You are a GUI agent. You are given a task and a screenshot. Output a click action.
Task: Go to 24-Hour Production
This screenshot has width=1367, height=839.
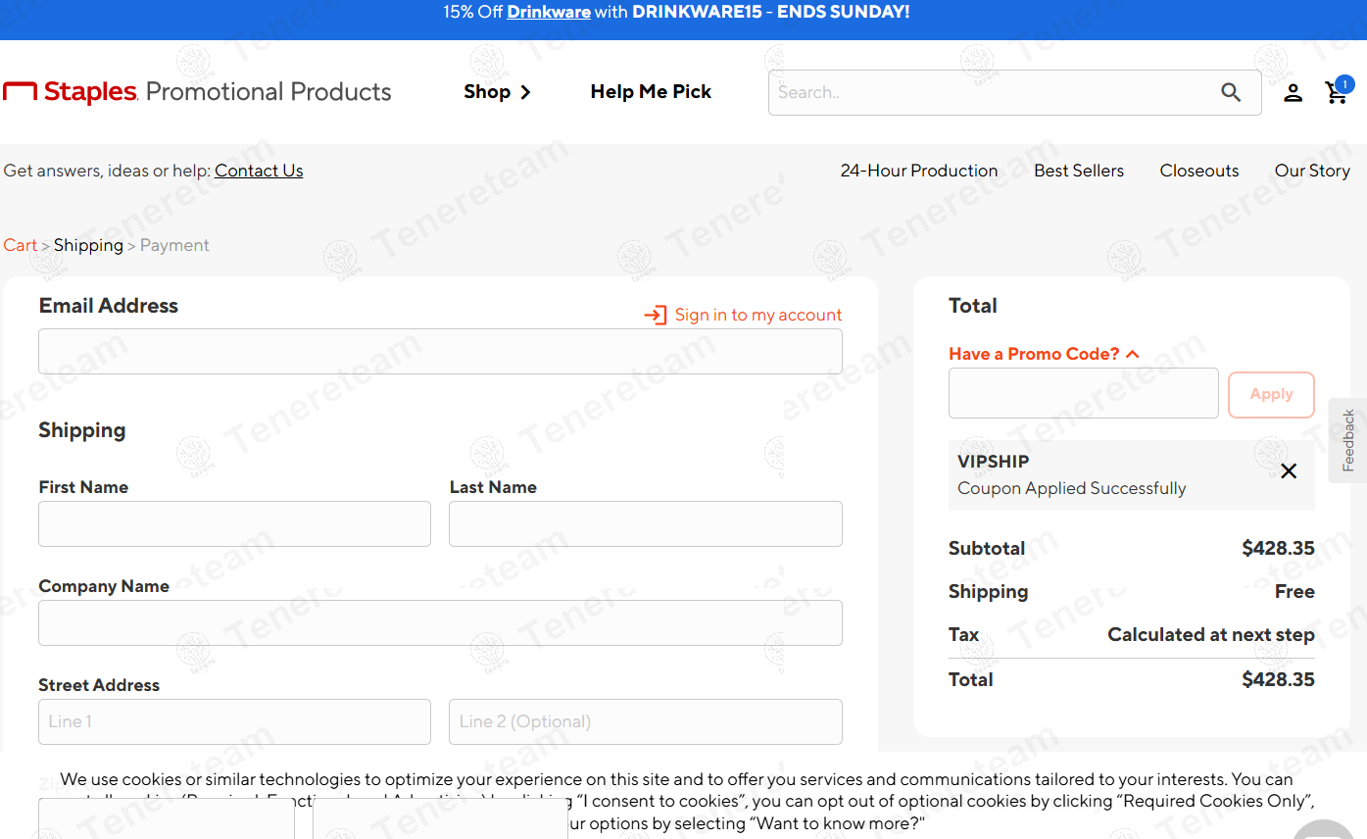coord(918,171)
